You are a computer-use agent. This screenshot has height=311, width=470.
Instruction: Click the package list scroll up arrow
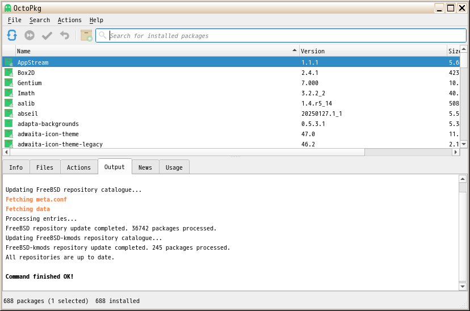pyautogui.click(x=464, y=49)
